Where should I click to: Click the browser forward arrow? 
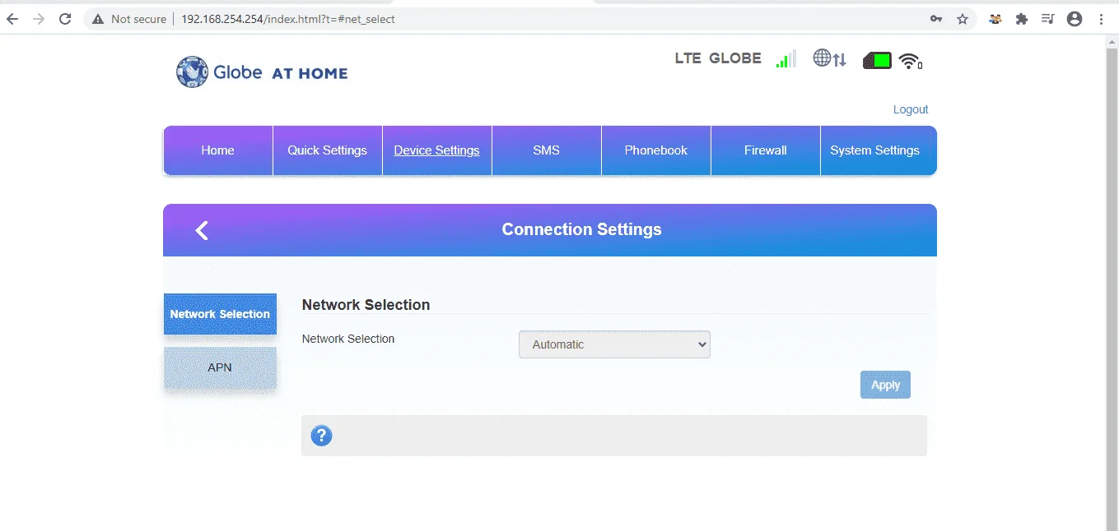point(39,19)
